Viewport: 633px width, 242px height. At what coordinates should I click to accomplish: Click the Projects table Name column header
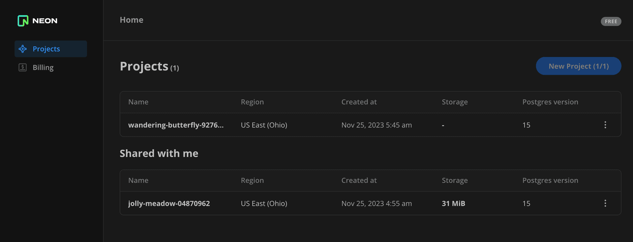[138, 102]
